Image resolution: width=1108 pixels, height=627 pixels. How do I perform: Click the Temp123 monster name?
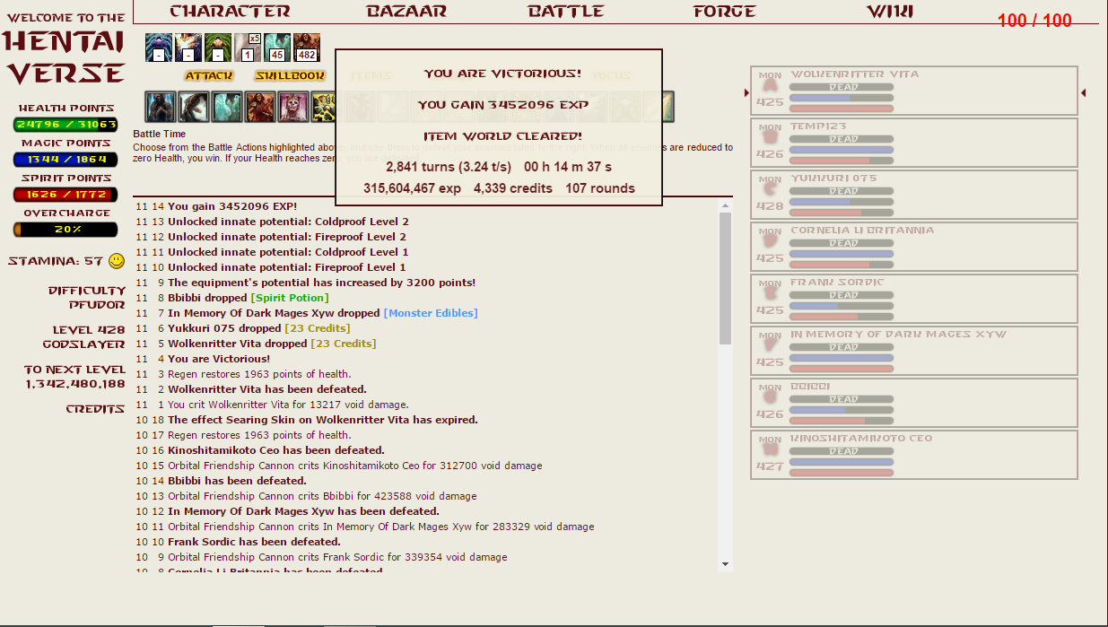pos(818,126)
